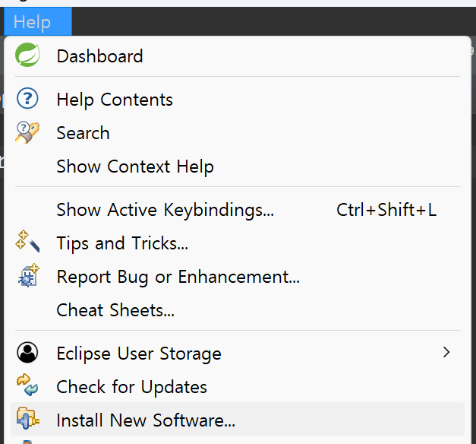The height and width of the screenshot is (444, 476).
Task: Click the Search flashlight icon
Action: pos(27,133)
